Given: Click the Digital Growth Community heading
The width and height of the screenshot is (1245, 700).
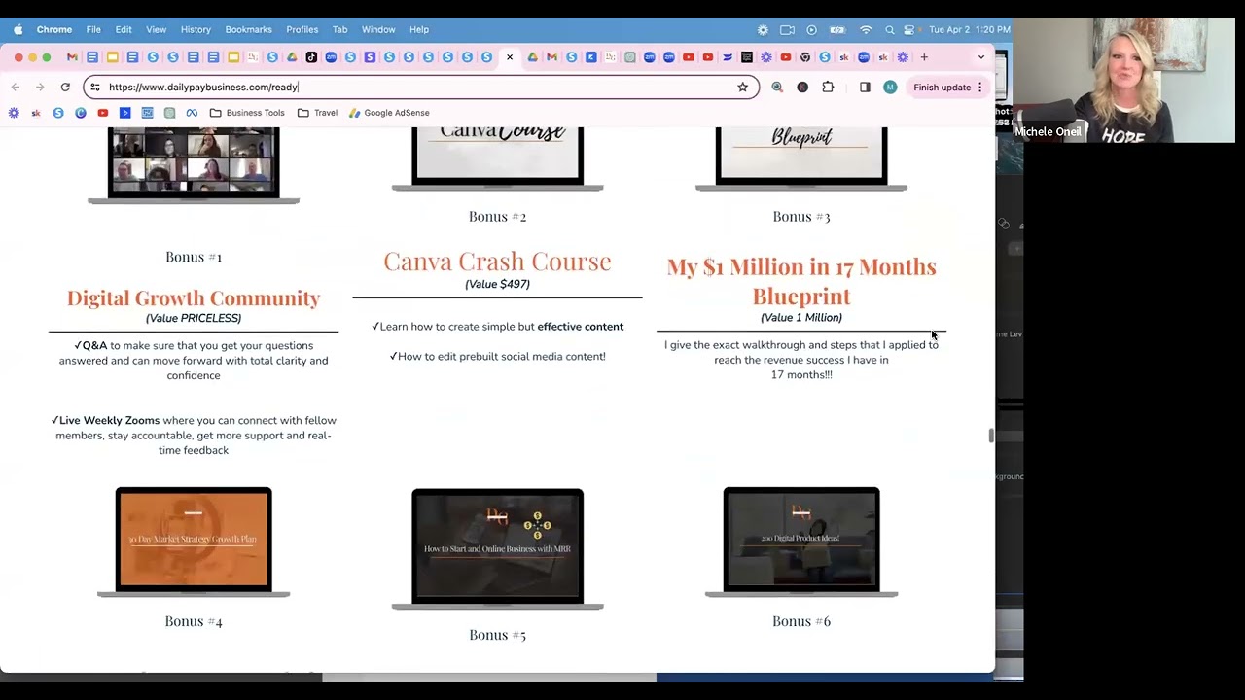Looking at the screenshot, I should [194, 297].
